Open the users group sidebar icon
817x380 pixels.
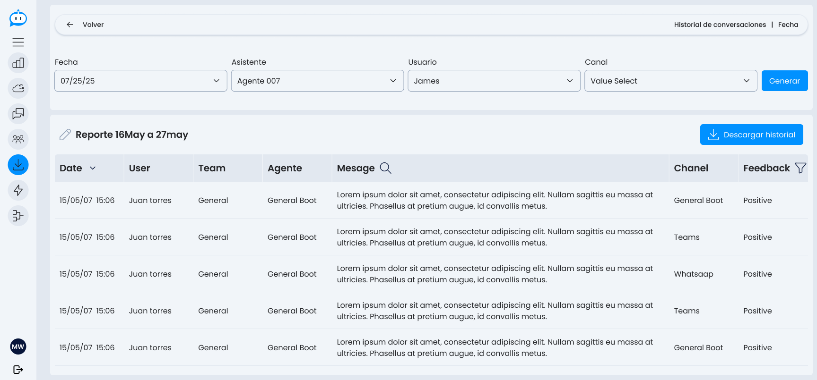click(18, 139)
